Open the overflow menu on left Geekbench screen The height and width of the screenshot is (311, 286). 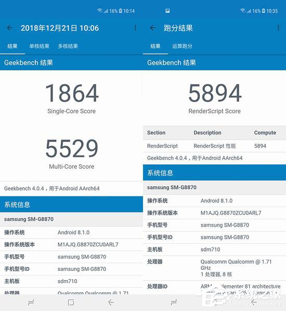point(135,28)
